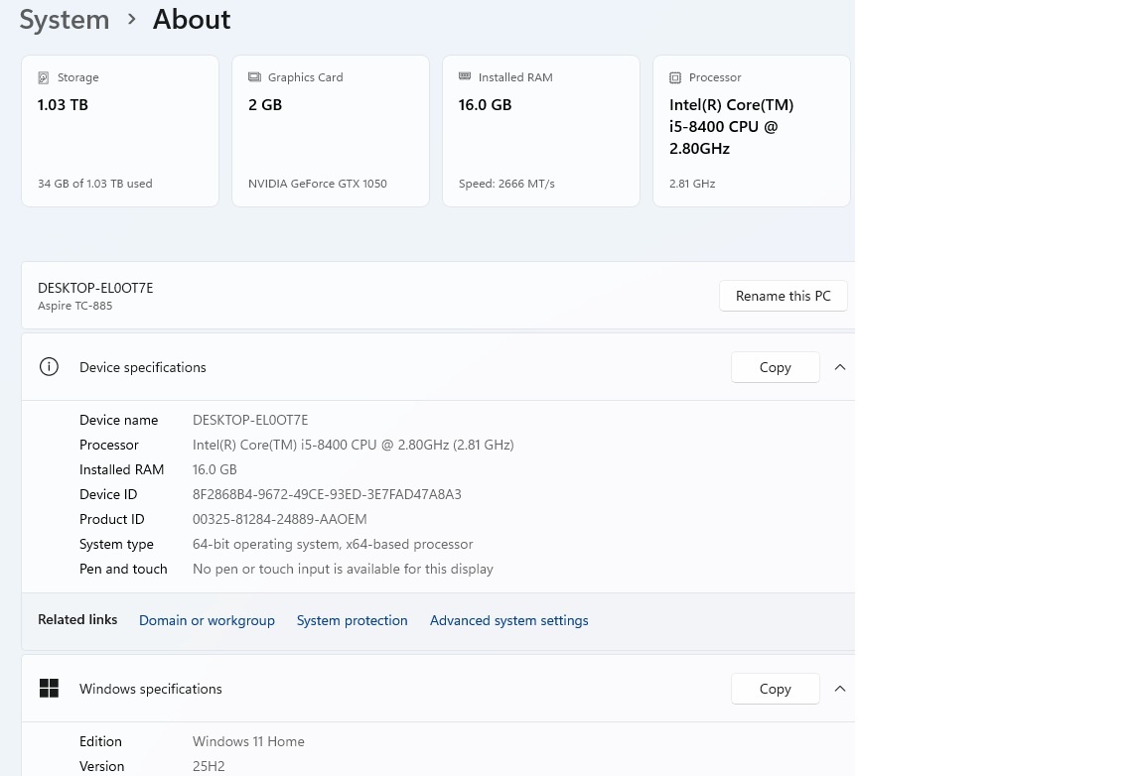Copy the Device specifications
This screenshot has width=1144, height=776.
775,367
